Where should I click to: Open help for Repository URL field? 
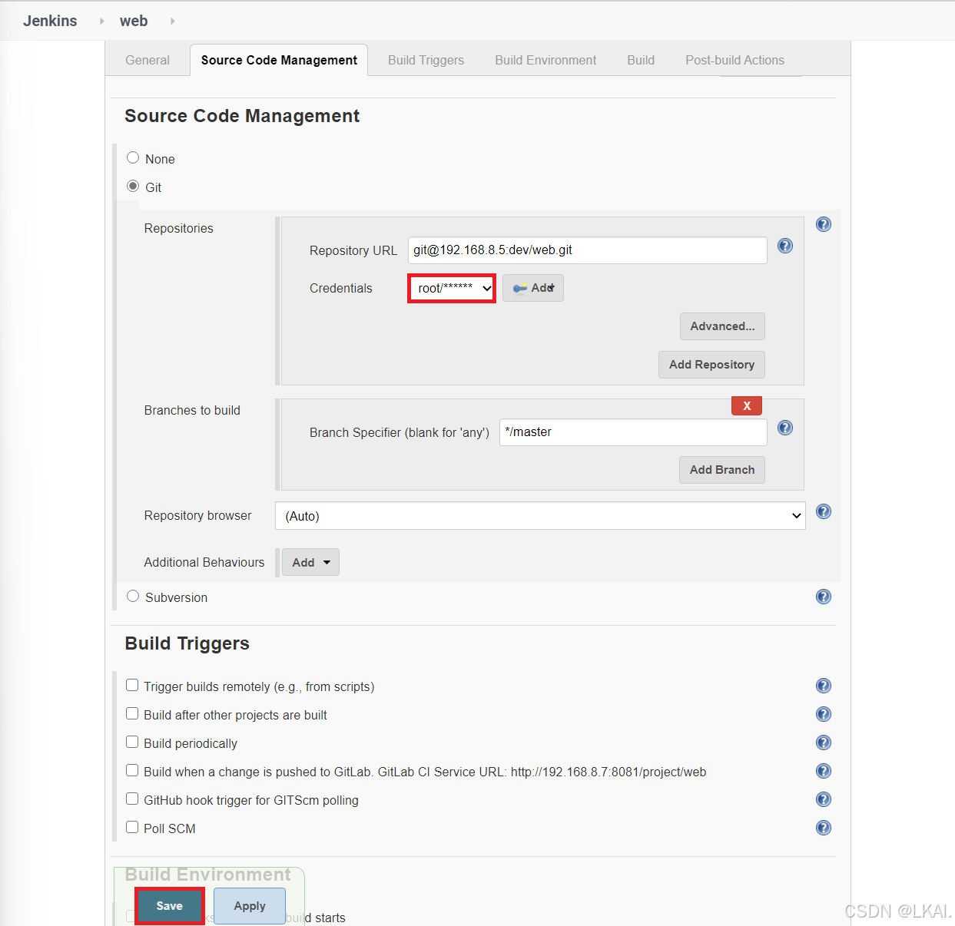(x=784, y=246)
